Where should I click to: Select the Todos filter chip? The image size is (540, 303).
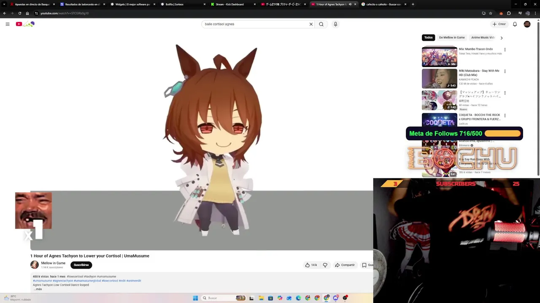click(428, 37)
